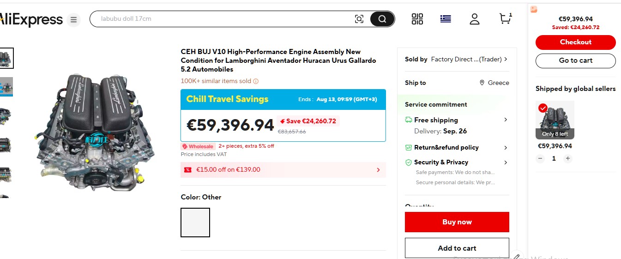The width and height of the screenshot is (621, 259).
Task: Click the image search camera icon
Action: click(x=359, y=19)
